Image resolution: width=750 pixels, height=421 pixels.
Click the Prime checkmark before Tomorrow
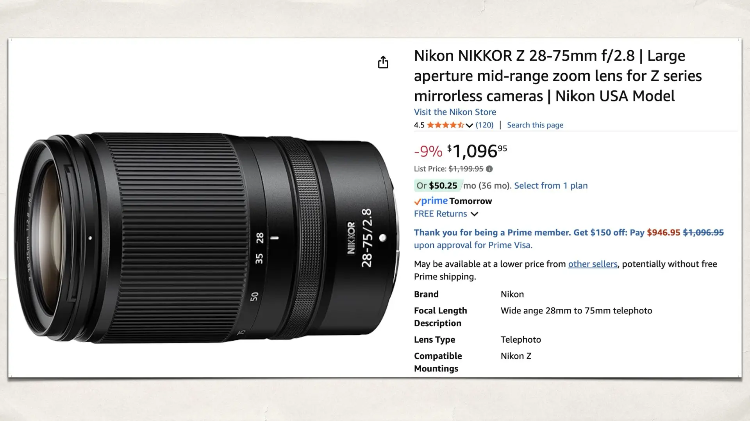pyautogui.click(x=417, y=201)
